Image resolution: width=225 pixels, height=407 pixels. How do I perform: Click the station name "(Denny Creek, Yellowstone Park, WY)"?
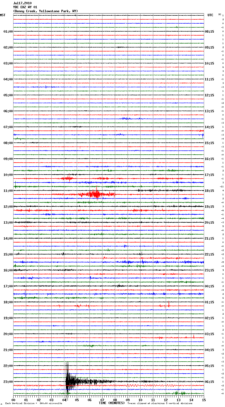(x=46, y=11)
